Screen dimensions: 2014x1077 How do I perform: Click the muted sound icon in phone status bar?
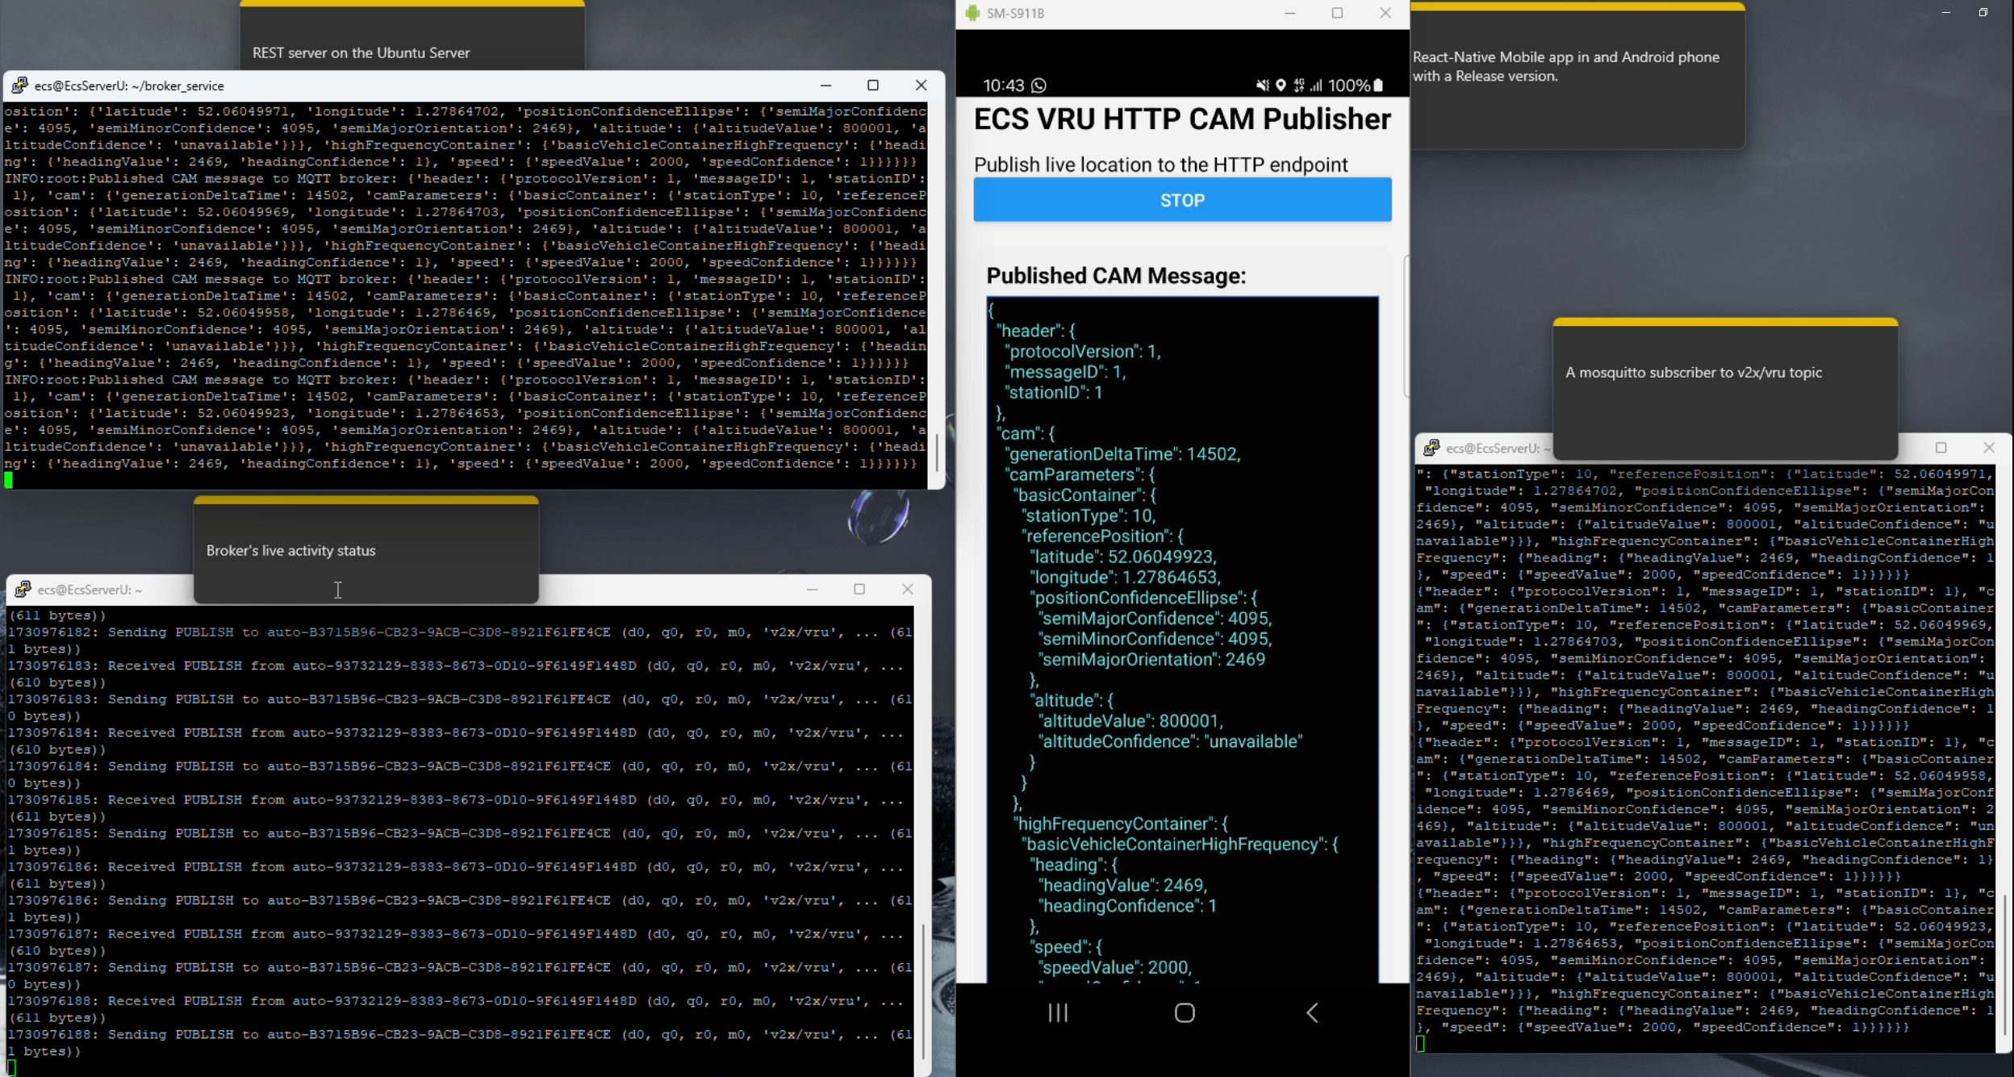pyautogui.click(x=1262, y=86)
